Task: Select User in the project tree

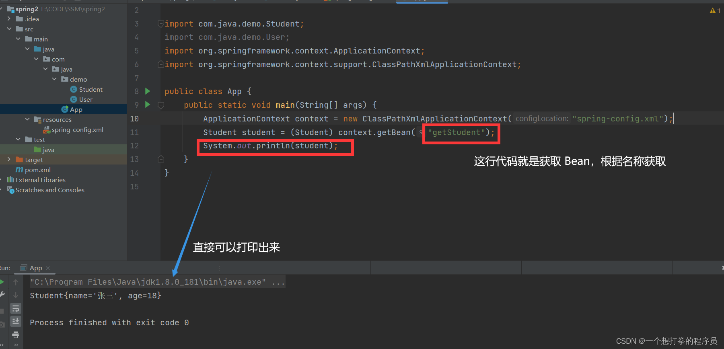Action: click(86, 99)
